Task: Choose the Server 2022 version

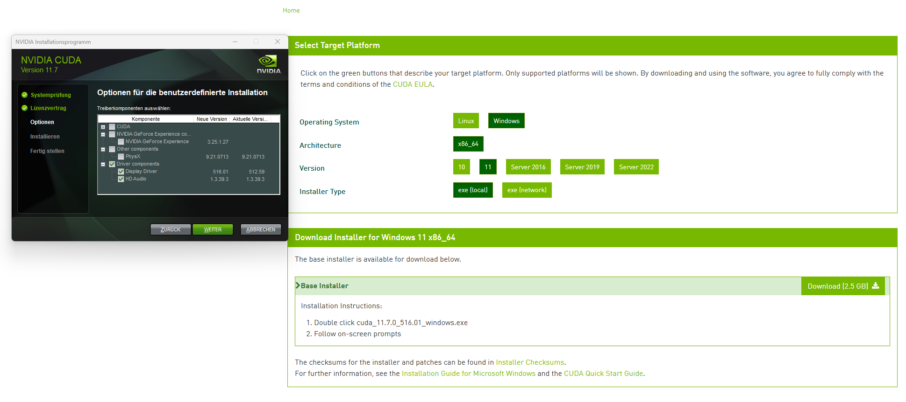Action: [x=636, y=167]
